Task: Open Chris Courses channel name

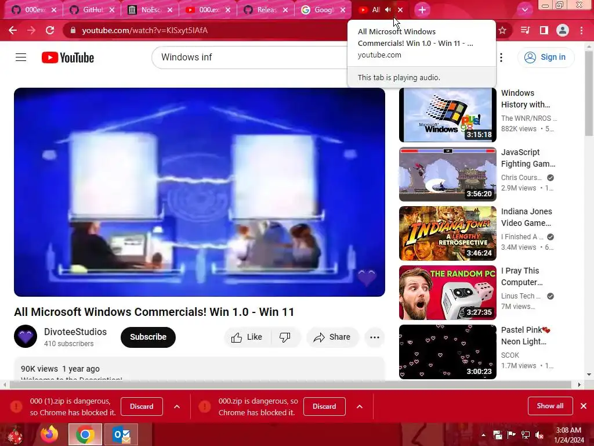Action: (521, 178)
